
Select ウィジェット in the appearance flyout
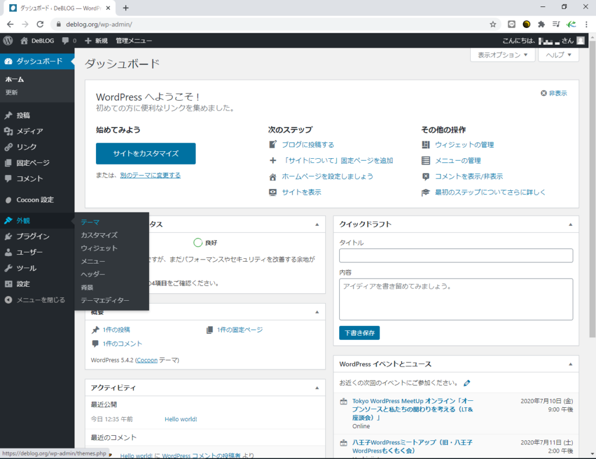[99, 248]
